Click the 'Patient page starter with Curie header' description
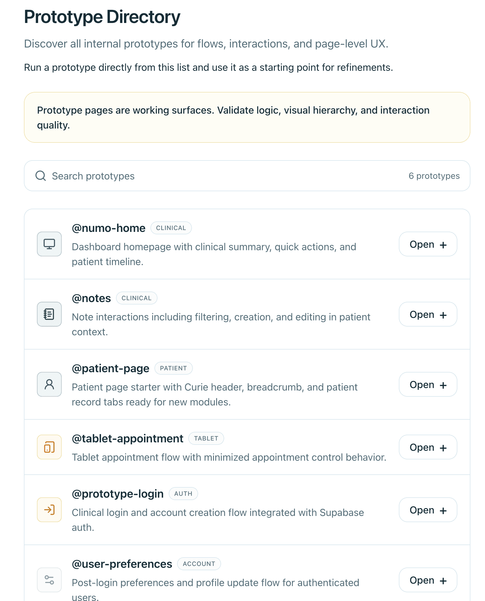The width and height of the screenshot is (485, 601). tap(215, 395)
